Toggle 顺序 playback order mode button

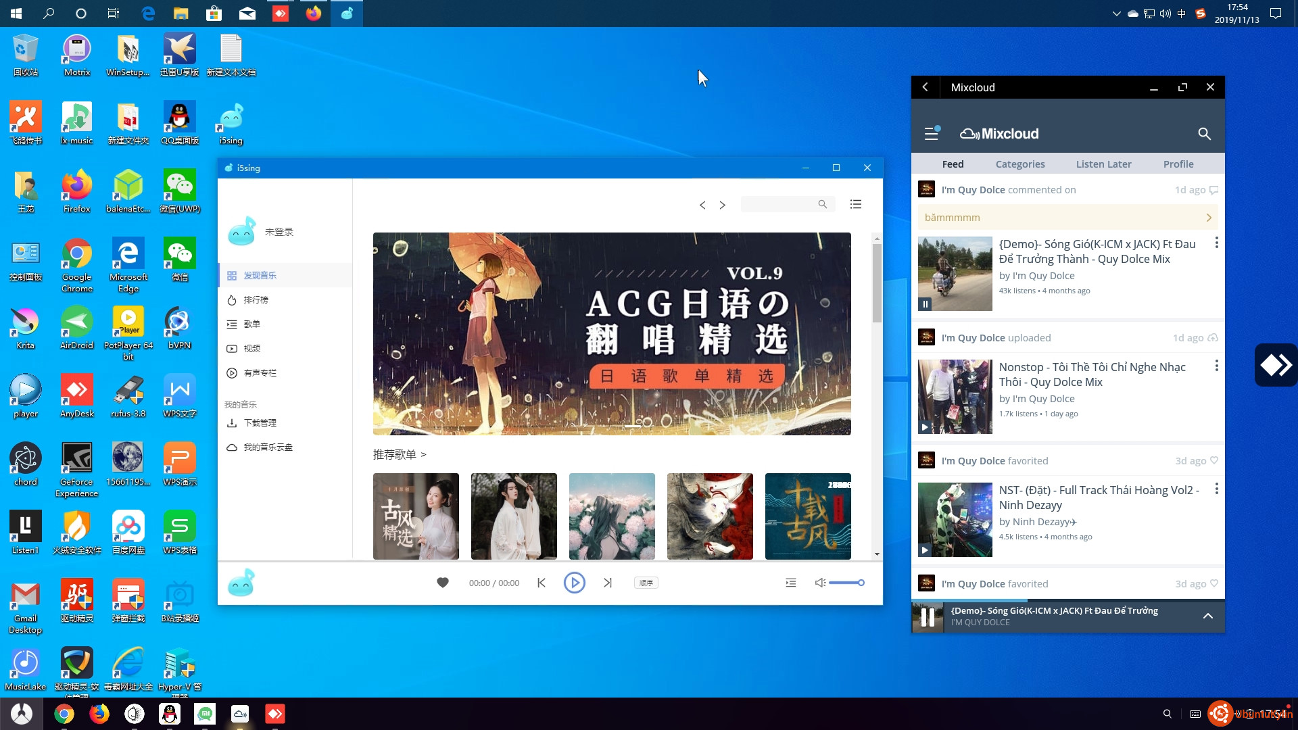pos(646,583)
